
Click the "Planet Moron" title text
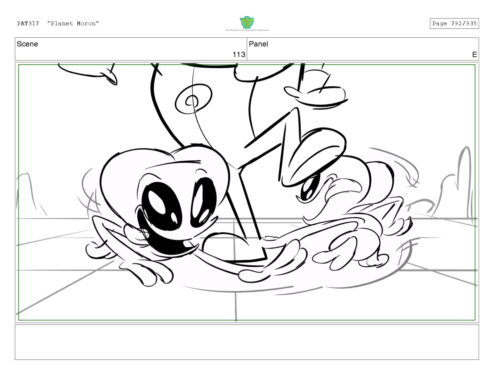[73, 23]
